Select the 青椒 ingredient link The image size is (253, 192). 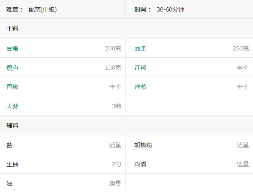(x=12, y=87)
